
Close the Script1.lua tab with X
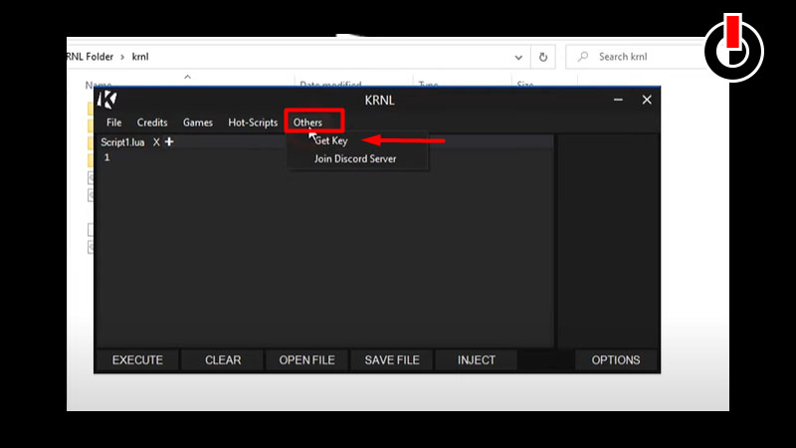click(156, 142)
